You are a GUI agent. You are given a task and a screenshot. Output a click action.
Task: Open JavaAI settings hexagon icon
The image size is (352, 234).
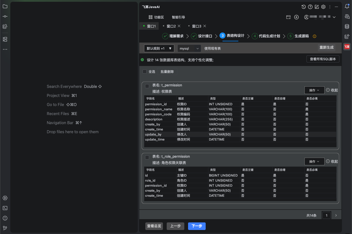(x=323, y=7)
